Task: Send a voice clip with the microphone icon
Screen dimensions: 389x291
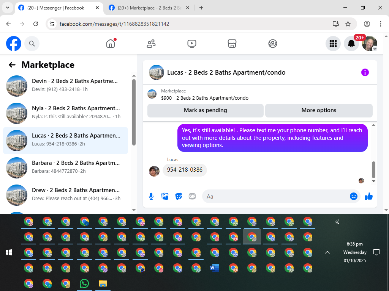Action: click(x=151, y=197)
